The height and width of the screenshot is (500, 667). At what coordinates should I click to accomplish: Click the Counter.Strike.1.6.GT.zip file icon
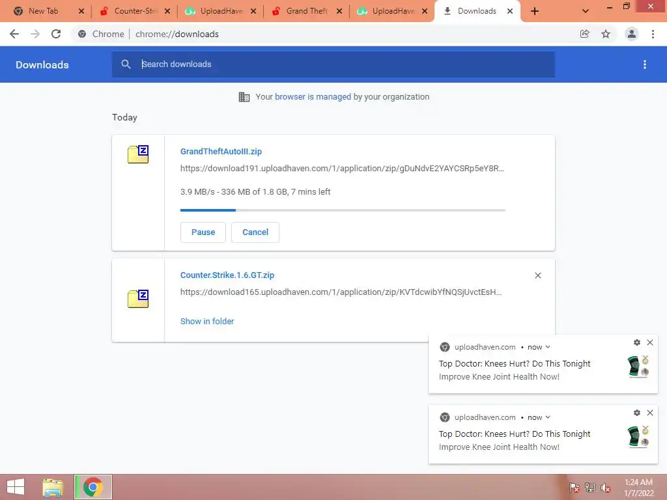[x=138, y=299]
